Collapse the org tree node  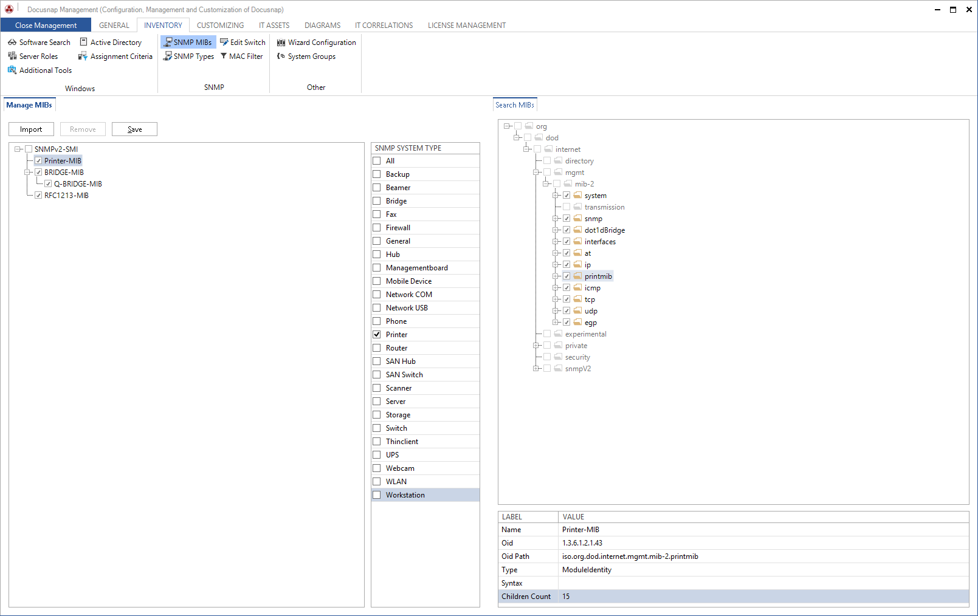click(x=507, y=126)
